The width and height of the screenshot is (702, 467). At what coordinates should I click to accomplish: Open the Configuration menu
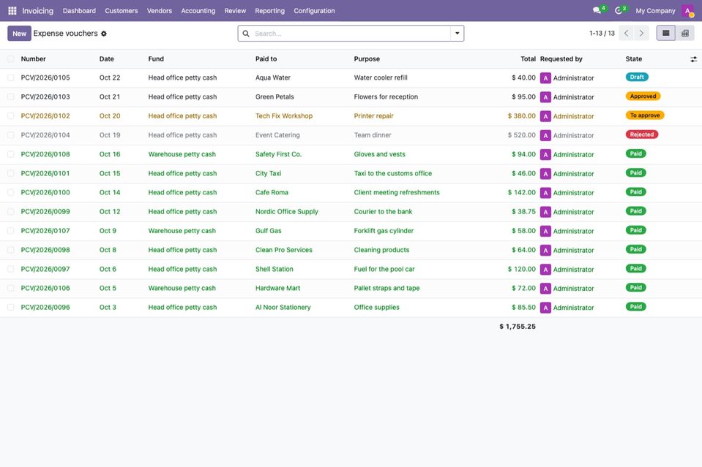[x=314, y=11]
